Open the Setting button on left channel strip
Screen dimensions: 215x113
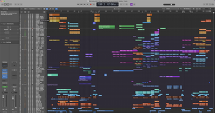[x=5, y=62]
